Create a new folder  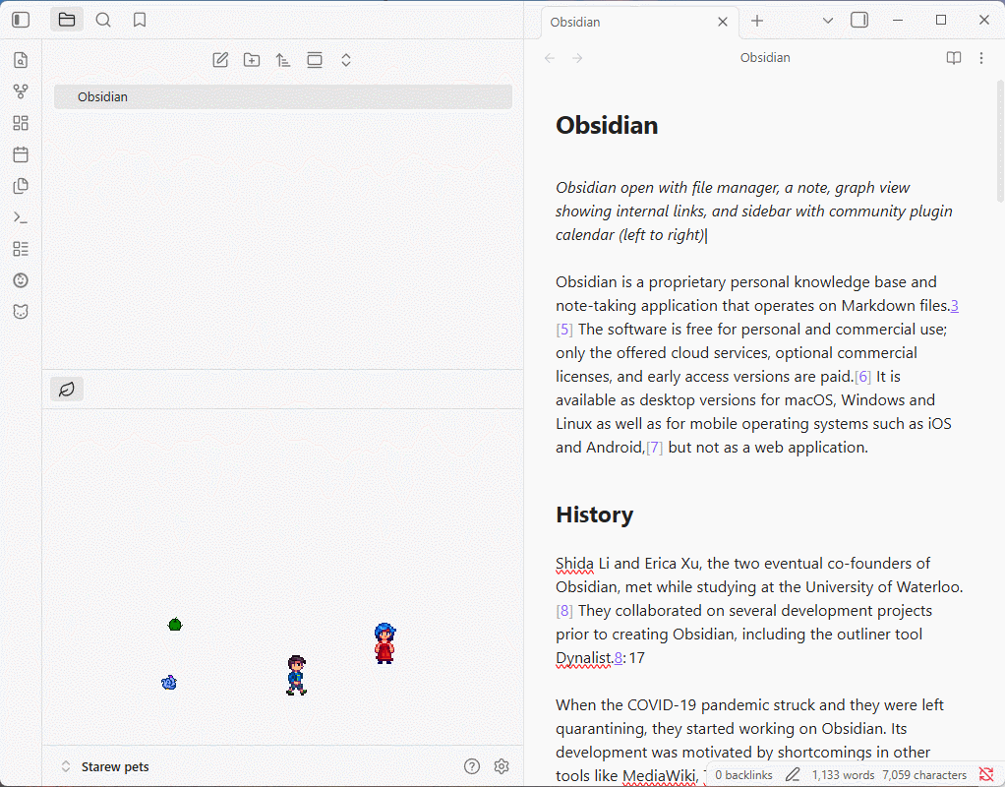coord(252,60)
